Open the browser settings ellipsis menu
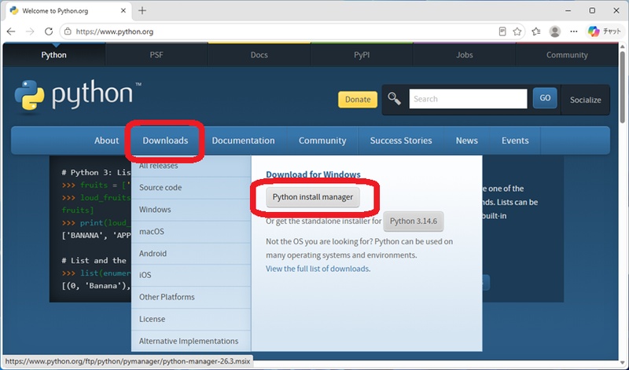This screenshot has width=629, height=370. click(574, 31)
